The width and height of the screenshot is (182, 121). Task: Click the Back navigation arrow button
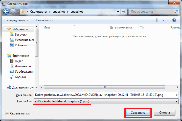coord(6,12)
